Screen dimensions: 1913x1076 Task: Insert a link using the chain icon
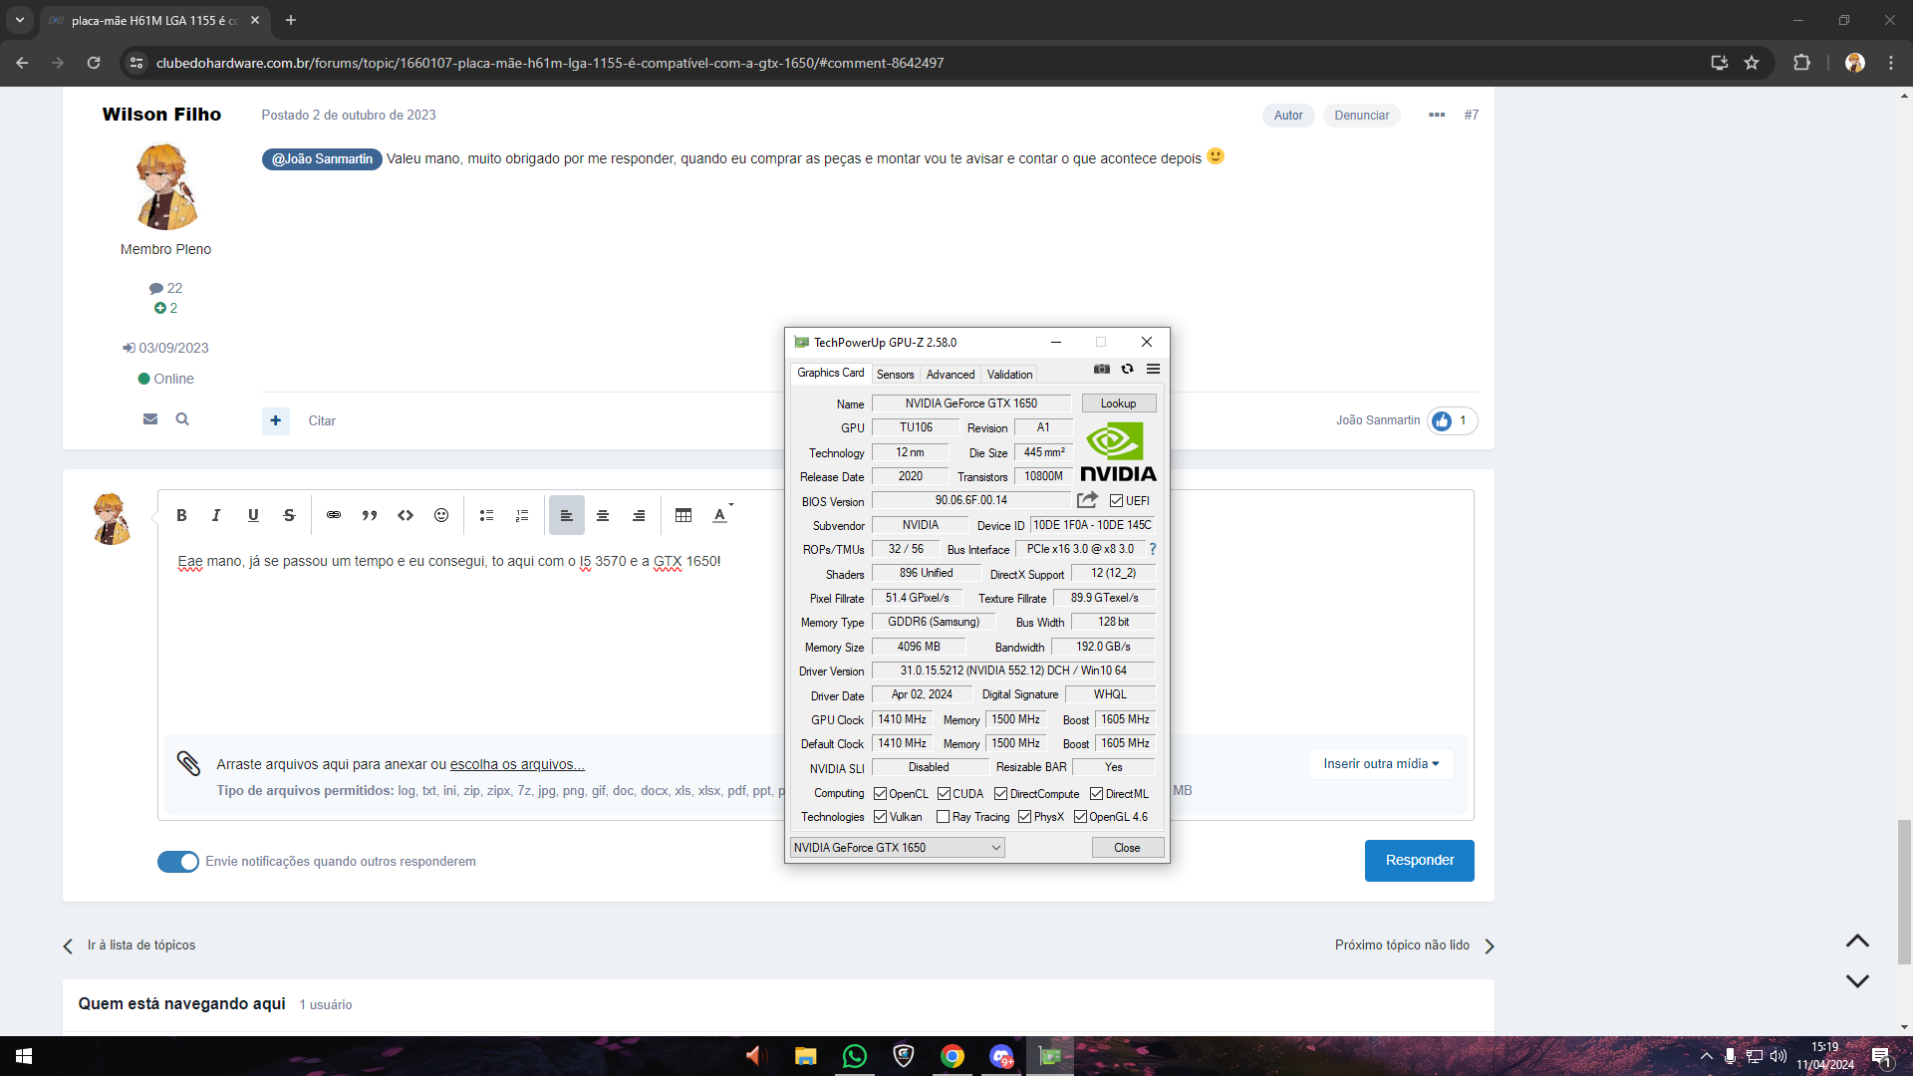coord(334,515)
